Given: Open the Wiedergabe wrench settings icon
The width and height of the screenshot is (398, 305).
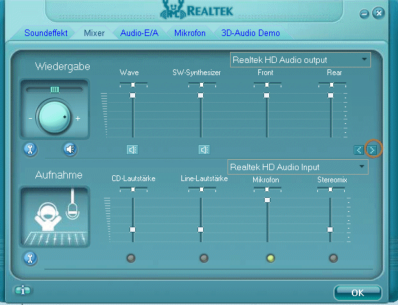Looking at the screenshot, I should pos(29,150).
